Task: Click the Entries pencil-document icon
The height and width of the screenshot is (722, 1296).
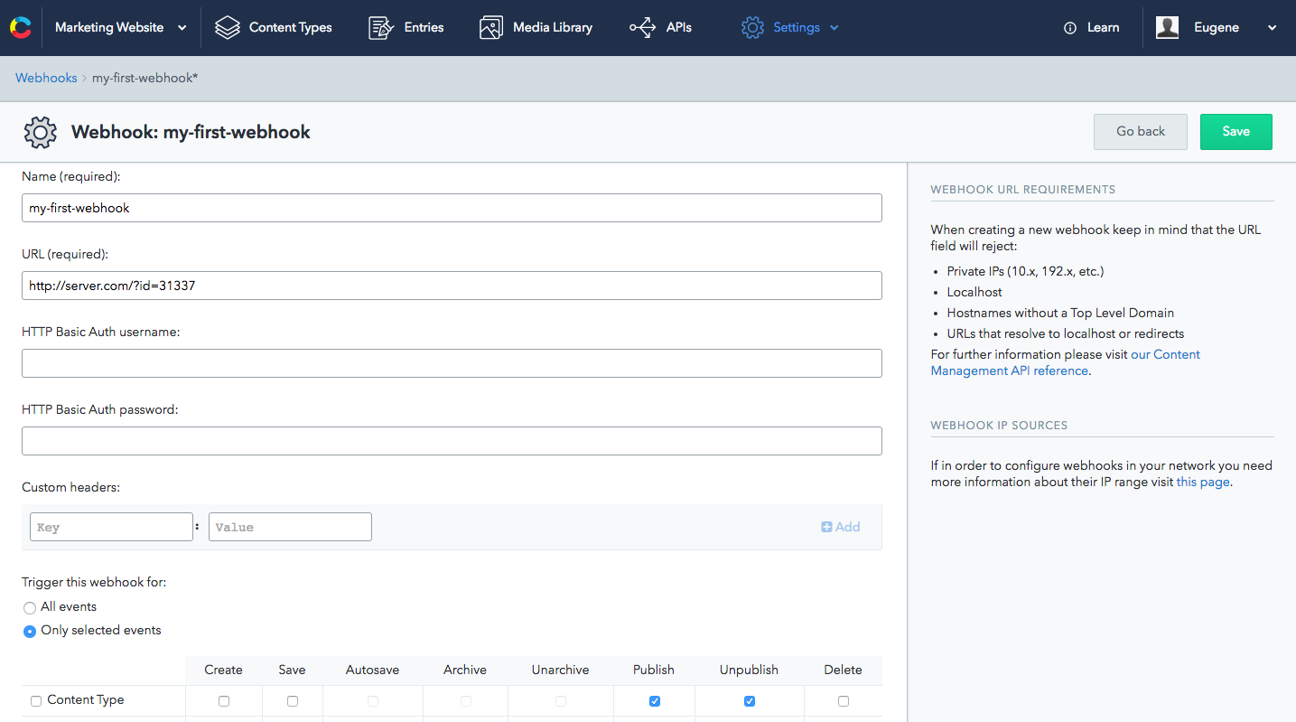Action: coord(382,28)
